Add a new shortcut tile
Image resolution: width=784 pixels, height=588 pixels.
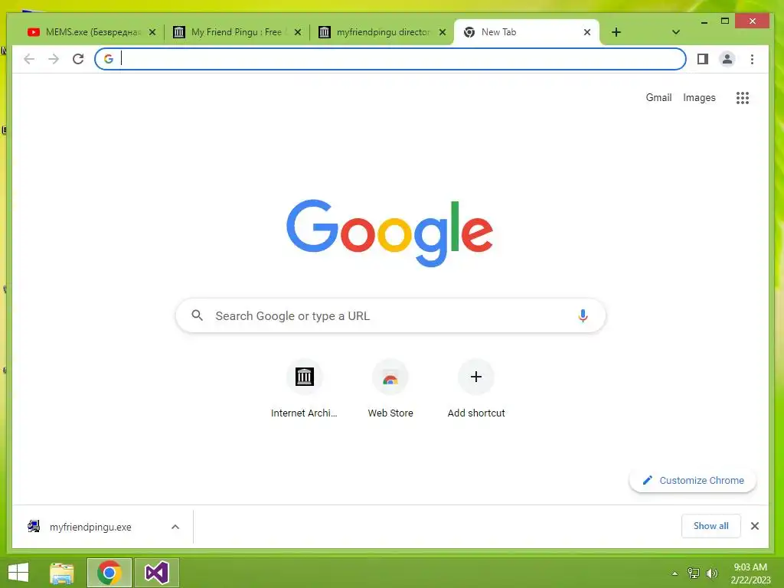tap(476, 388)
